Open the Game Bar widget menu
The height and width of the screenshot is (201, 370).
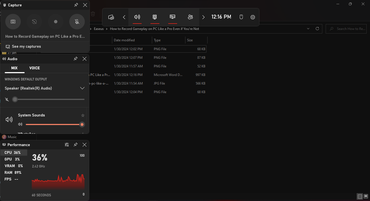click(x=111, y=17)
